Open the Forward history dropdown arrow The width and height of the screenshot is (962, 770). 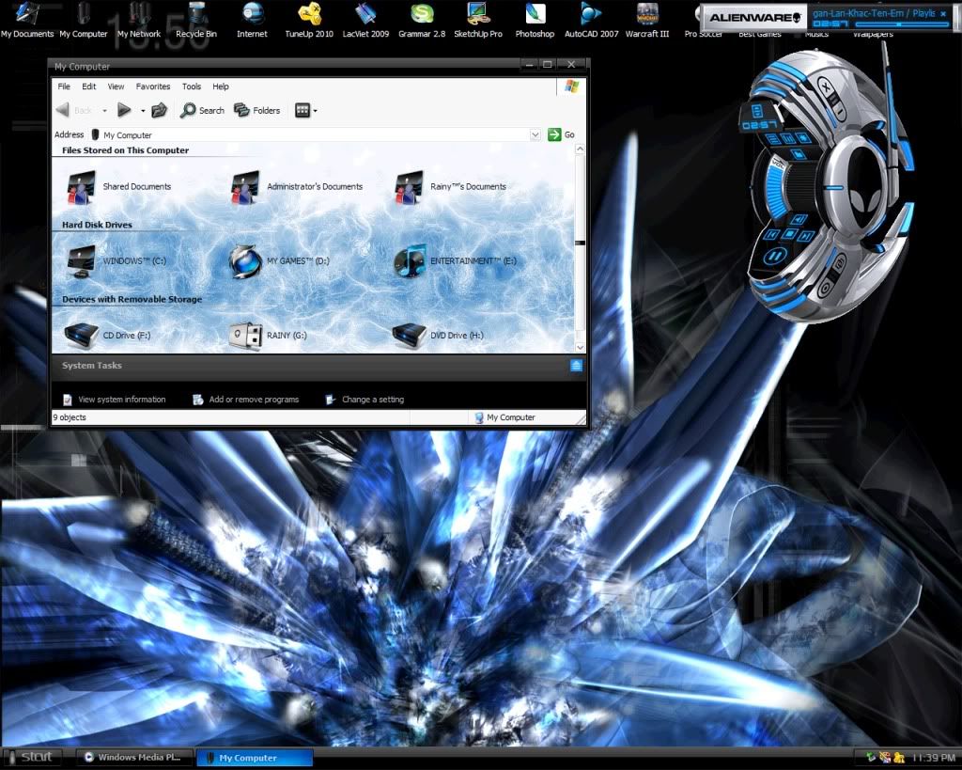pyautogui.click(x=143, y=111)
